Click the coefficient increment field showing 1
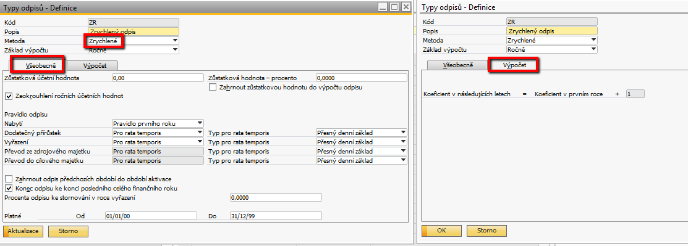 click(x=635, y=94)
